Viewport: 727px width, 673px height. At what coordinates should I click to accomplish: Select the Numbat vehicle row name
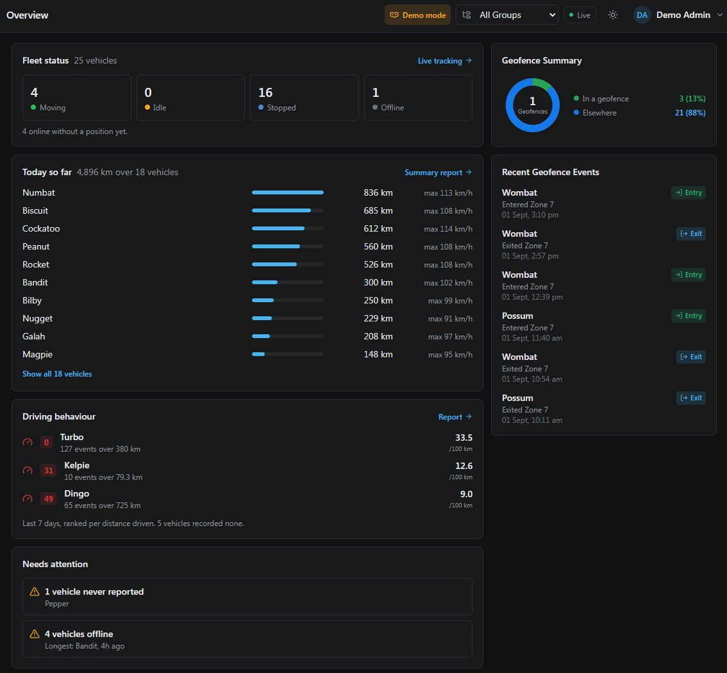point(38,192)
